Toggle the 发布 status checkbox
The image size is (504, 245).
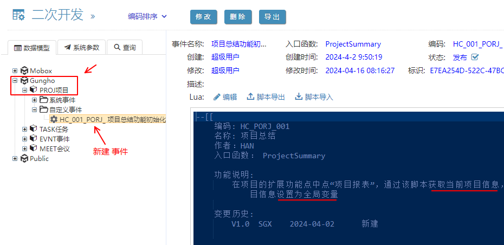point(475,57)
